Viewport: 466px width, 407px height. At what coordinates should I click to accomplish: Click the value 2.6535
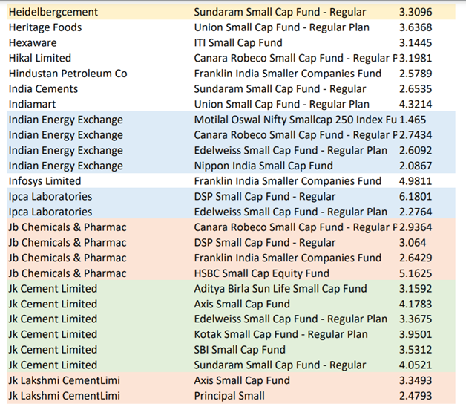point(416,89)
